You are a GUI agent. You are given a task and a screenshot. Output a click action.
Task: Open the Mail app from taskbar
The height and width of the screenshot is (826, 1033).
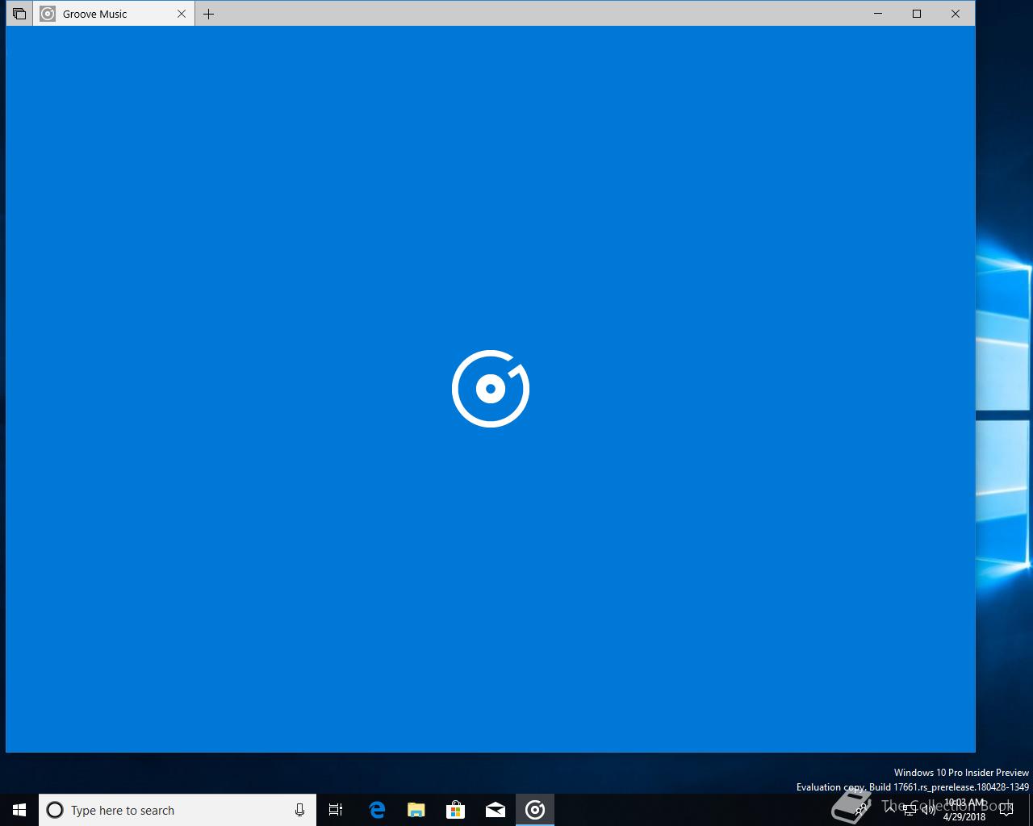point(495,810)
